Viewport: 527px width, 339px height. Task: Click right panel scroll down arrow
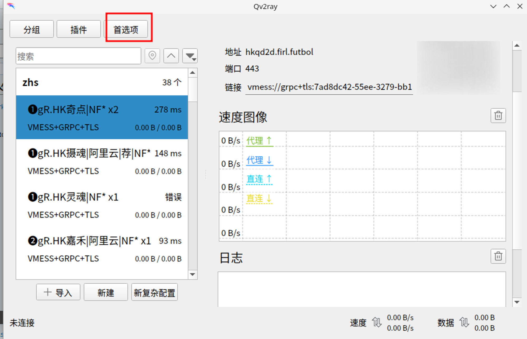(517, 302)
